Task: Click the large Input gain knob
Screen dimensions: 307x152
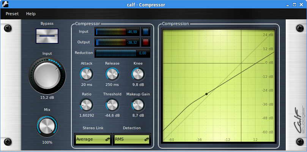Action: tap(47, 76)
